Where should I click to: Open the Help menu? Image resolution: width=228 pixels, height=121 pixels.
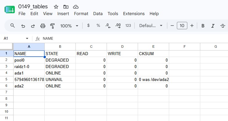pyautogui.click(x=154, y=14)
